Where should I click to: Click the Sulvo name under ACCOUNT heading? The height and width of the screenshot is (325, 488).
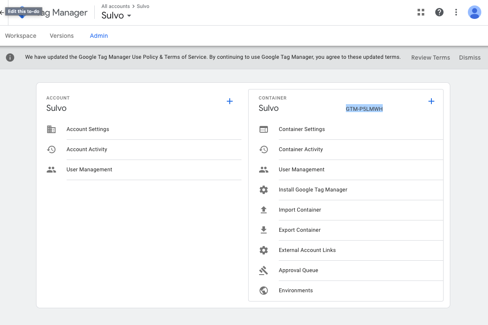pyautogui.click(x=56, y=108)
